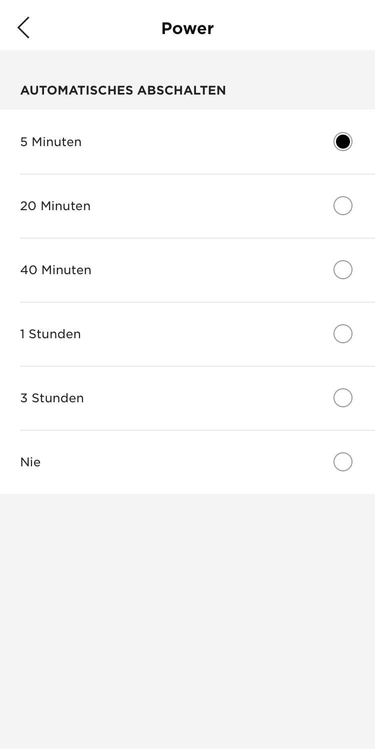Image resolution: width=375 pixels, height=749 pixels.
Task: Click the Automatisches Abschalten section header
Action: pyautogui.click(x=123, y=91)
